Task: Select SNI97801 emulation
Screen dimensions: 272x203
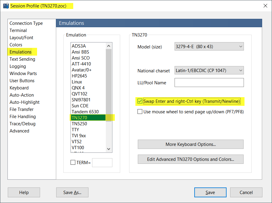Action: pyautogui.click(x=88, y=100)
